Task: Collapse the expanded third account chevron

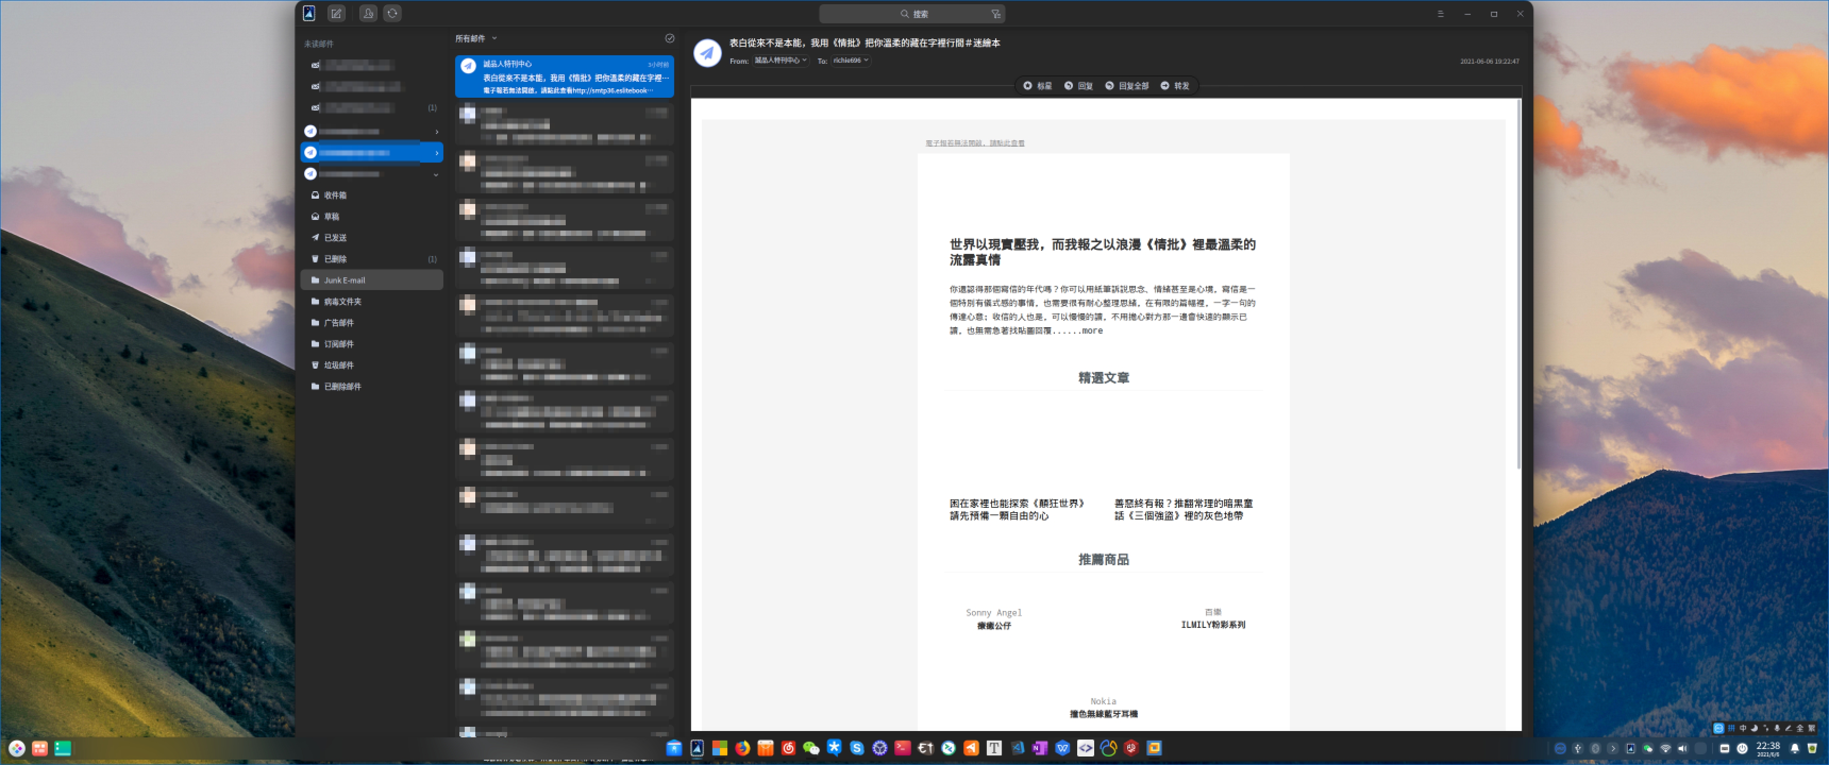Action: tap(436, 175)
